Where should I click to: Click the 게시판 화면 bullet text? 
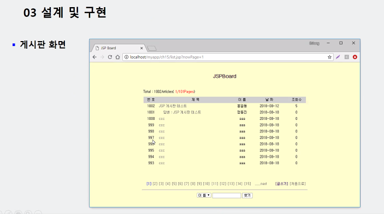[x=43, y=45]
